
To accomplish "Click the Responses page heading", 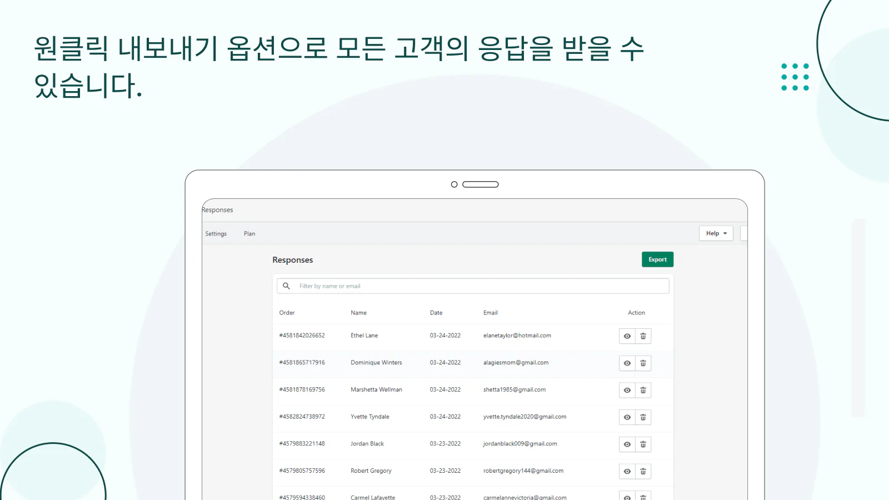I will click(292, 260).
